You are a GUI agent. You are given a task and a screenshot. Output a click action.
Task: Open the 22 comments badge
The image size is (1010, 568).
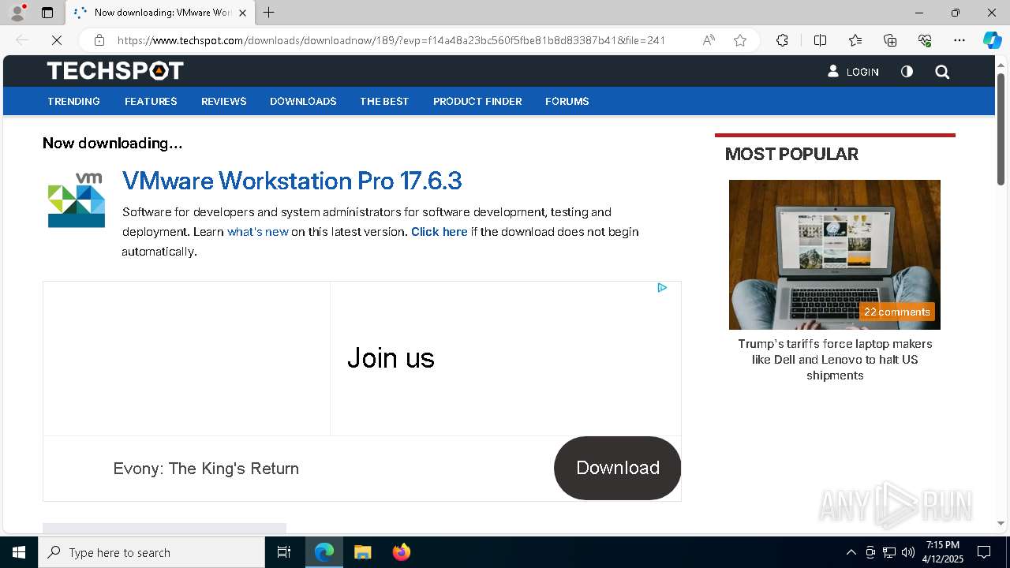tap(897, 312)
